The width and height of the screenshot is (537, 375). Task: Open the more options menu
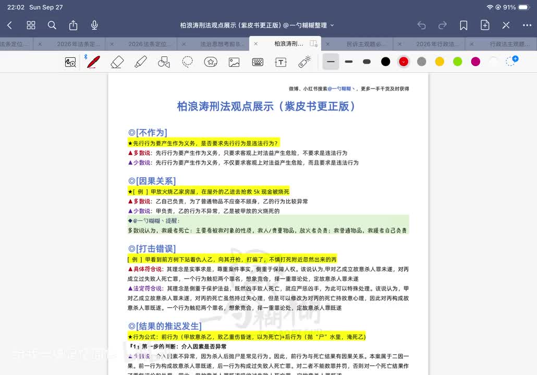coord(527,25)
